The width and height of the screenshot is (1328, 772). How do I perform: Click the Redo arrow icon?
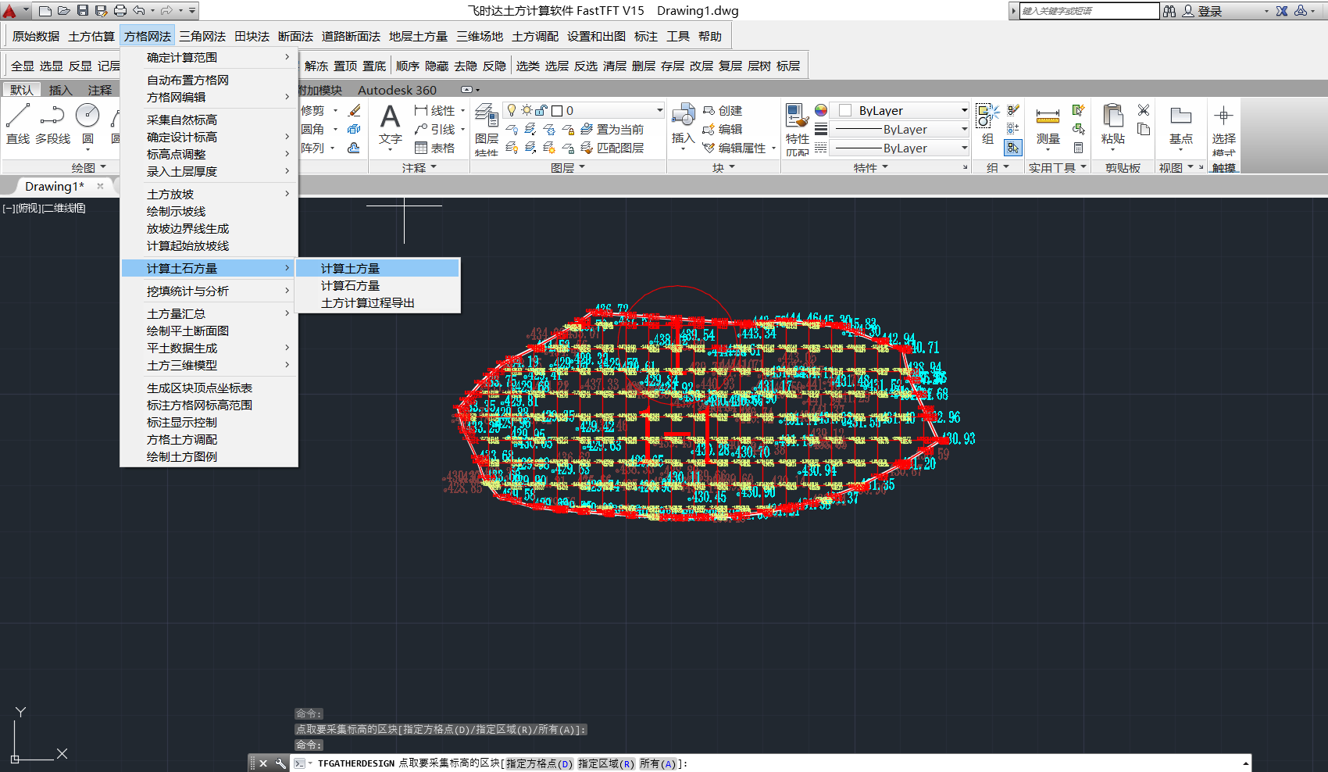(167, 11)
